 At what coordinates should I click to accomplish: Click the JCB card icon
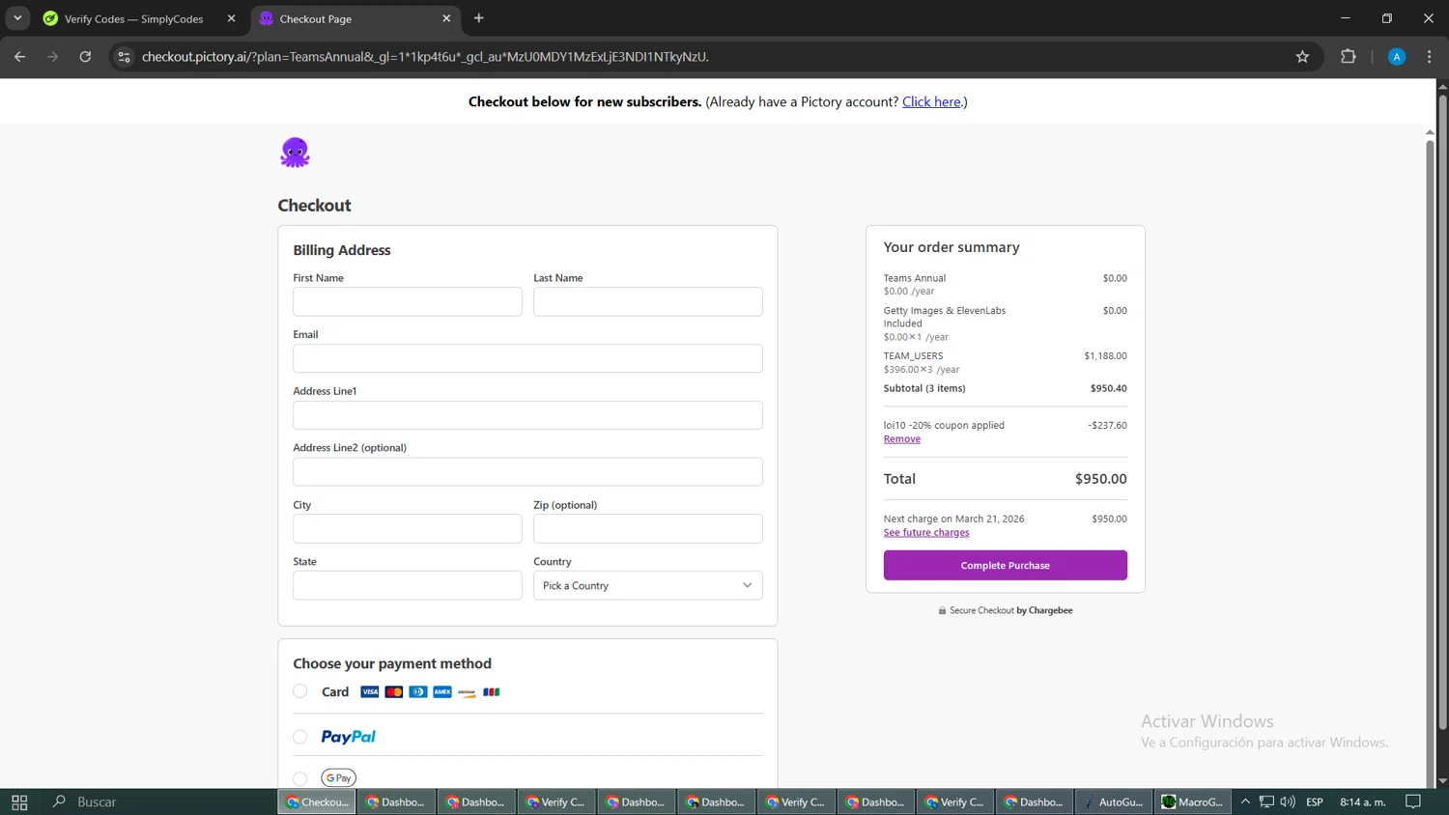(492, 691)
